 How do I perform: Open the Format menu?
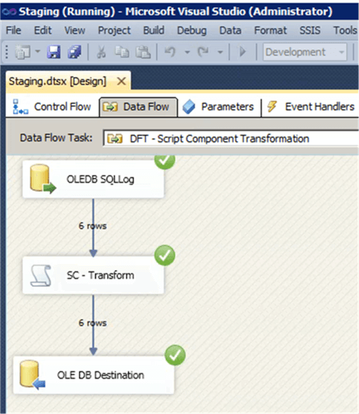[x=270, y=30]
